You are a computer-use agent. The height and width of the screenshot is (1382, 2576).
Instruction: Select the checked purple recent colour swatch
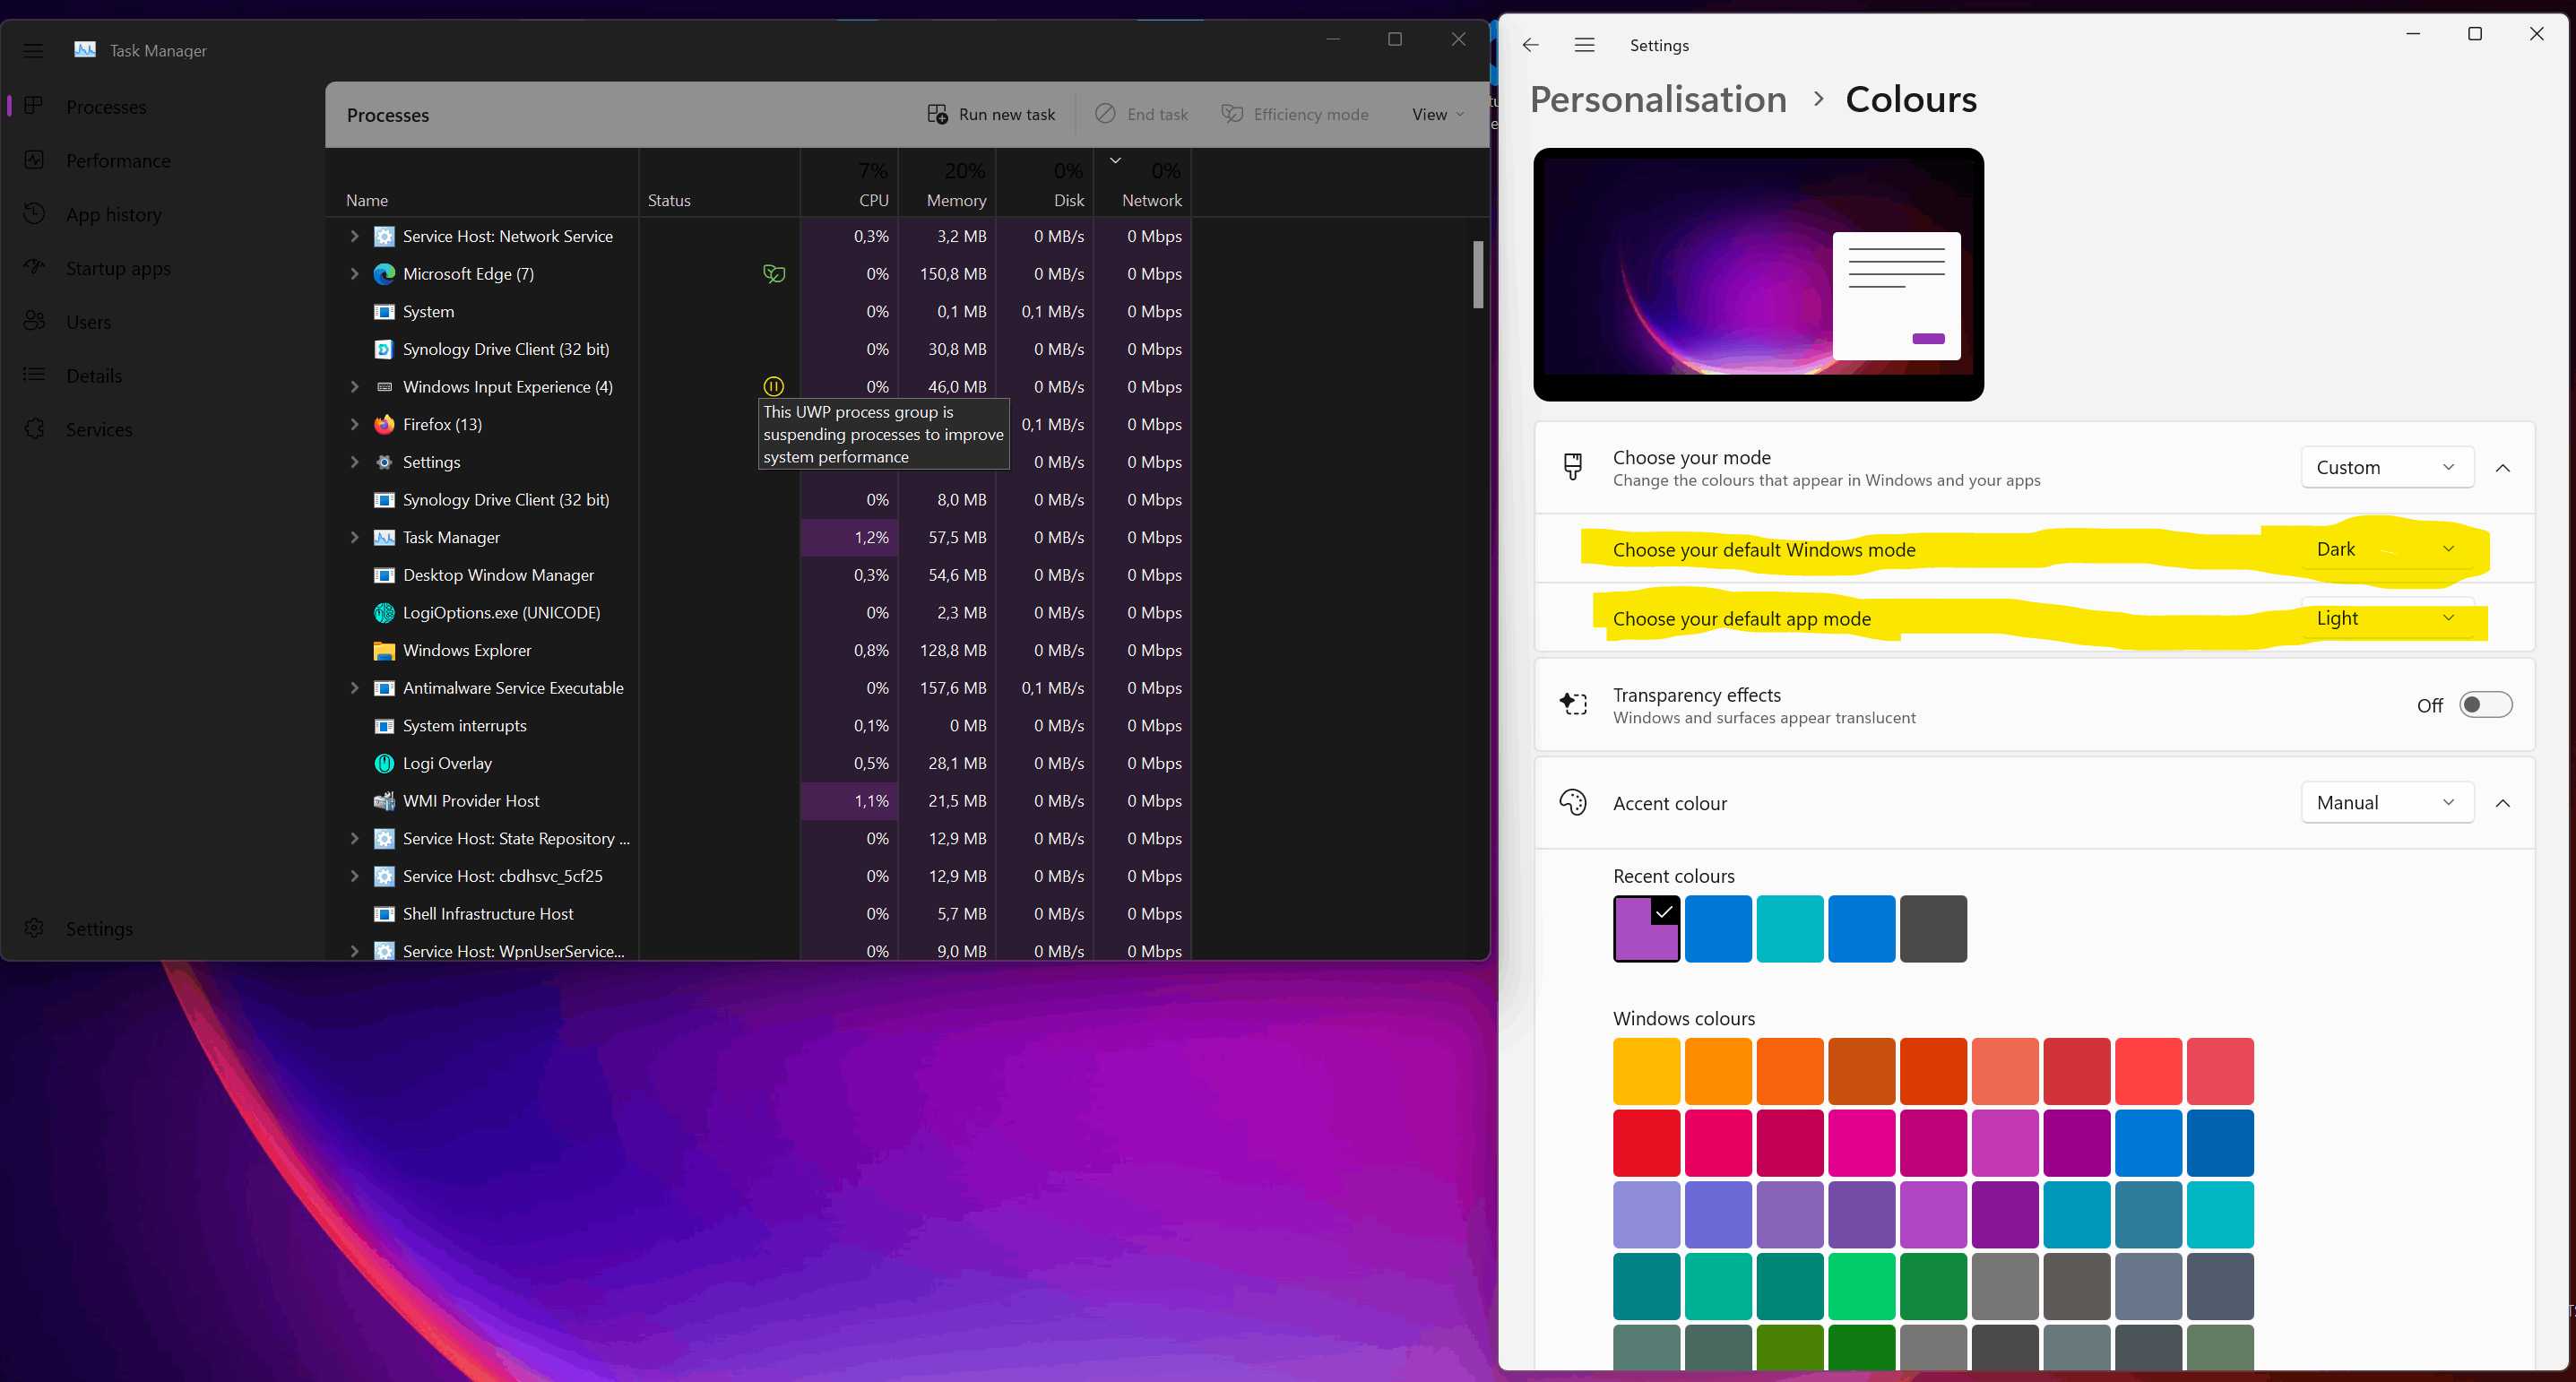coord(1646,929)
